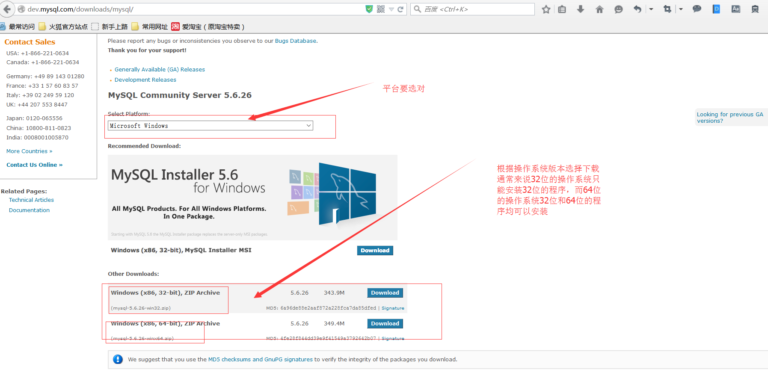This screenshot has height=384, width=768.
Task: Open Development Releases link
Action: click(x=145, y=80)
